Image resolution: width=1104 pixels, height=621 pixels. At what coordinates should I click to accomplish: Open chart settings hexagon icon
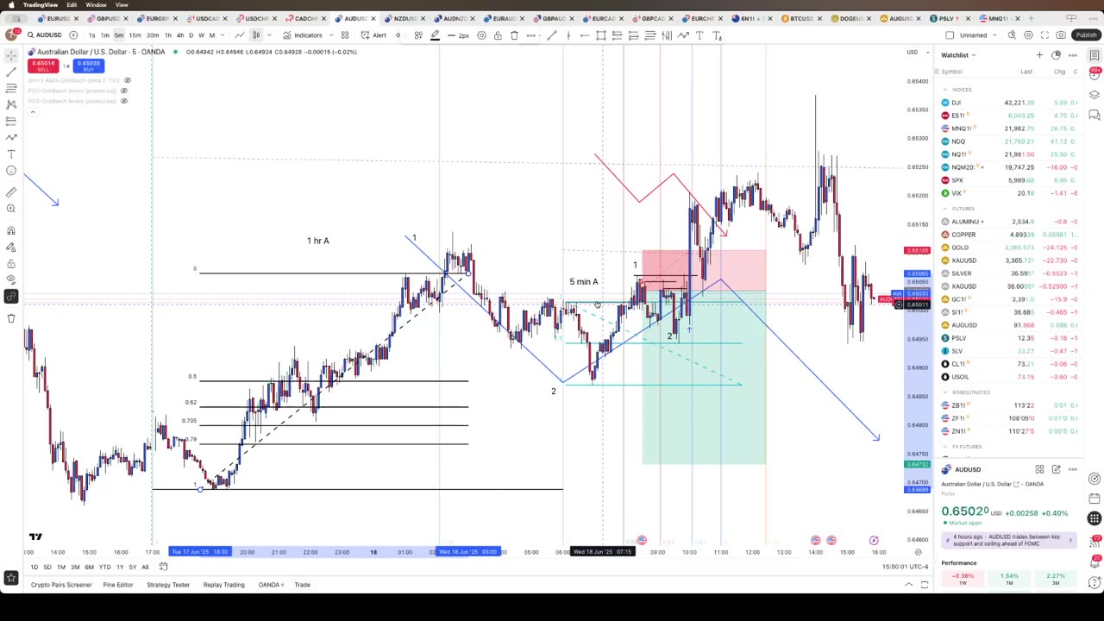1028,35
